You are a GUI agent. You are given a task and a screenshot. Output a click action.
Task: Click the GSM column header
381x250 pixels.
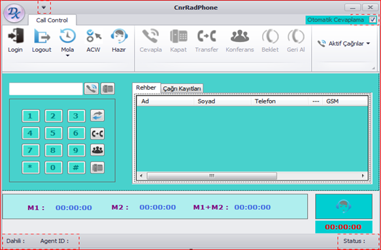(345, 101)
